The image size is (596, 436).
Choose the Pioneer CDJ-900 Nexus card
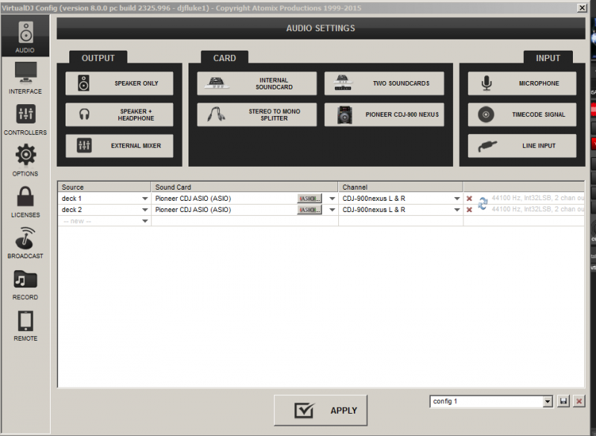coord(384,115)
